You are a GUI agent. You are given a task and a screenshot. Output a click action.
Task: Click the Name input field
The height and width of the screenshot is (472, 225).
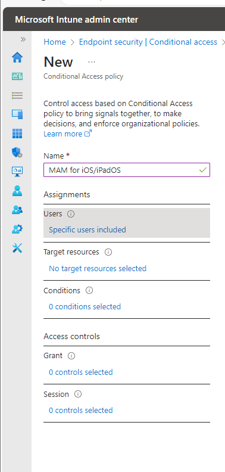pyautogui.click(x=127, y=170)
